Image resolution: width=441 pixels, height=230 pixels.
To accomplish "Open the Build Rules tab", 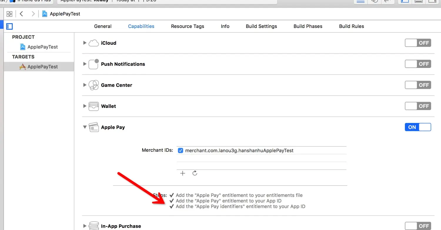I will click(351, 26).
